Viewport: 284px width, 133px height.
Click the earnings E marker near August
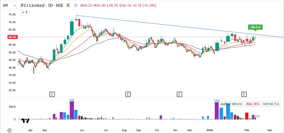click(128, 94)
